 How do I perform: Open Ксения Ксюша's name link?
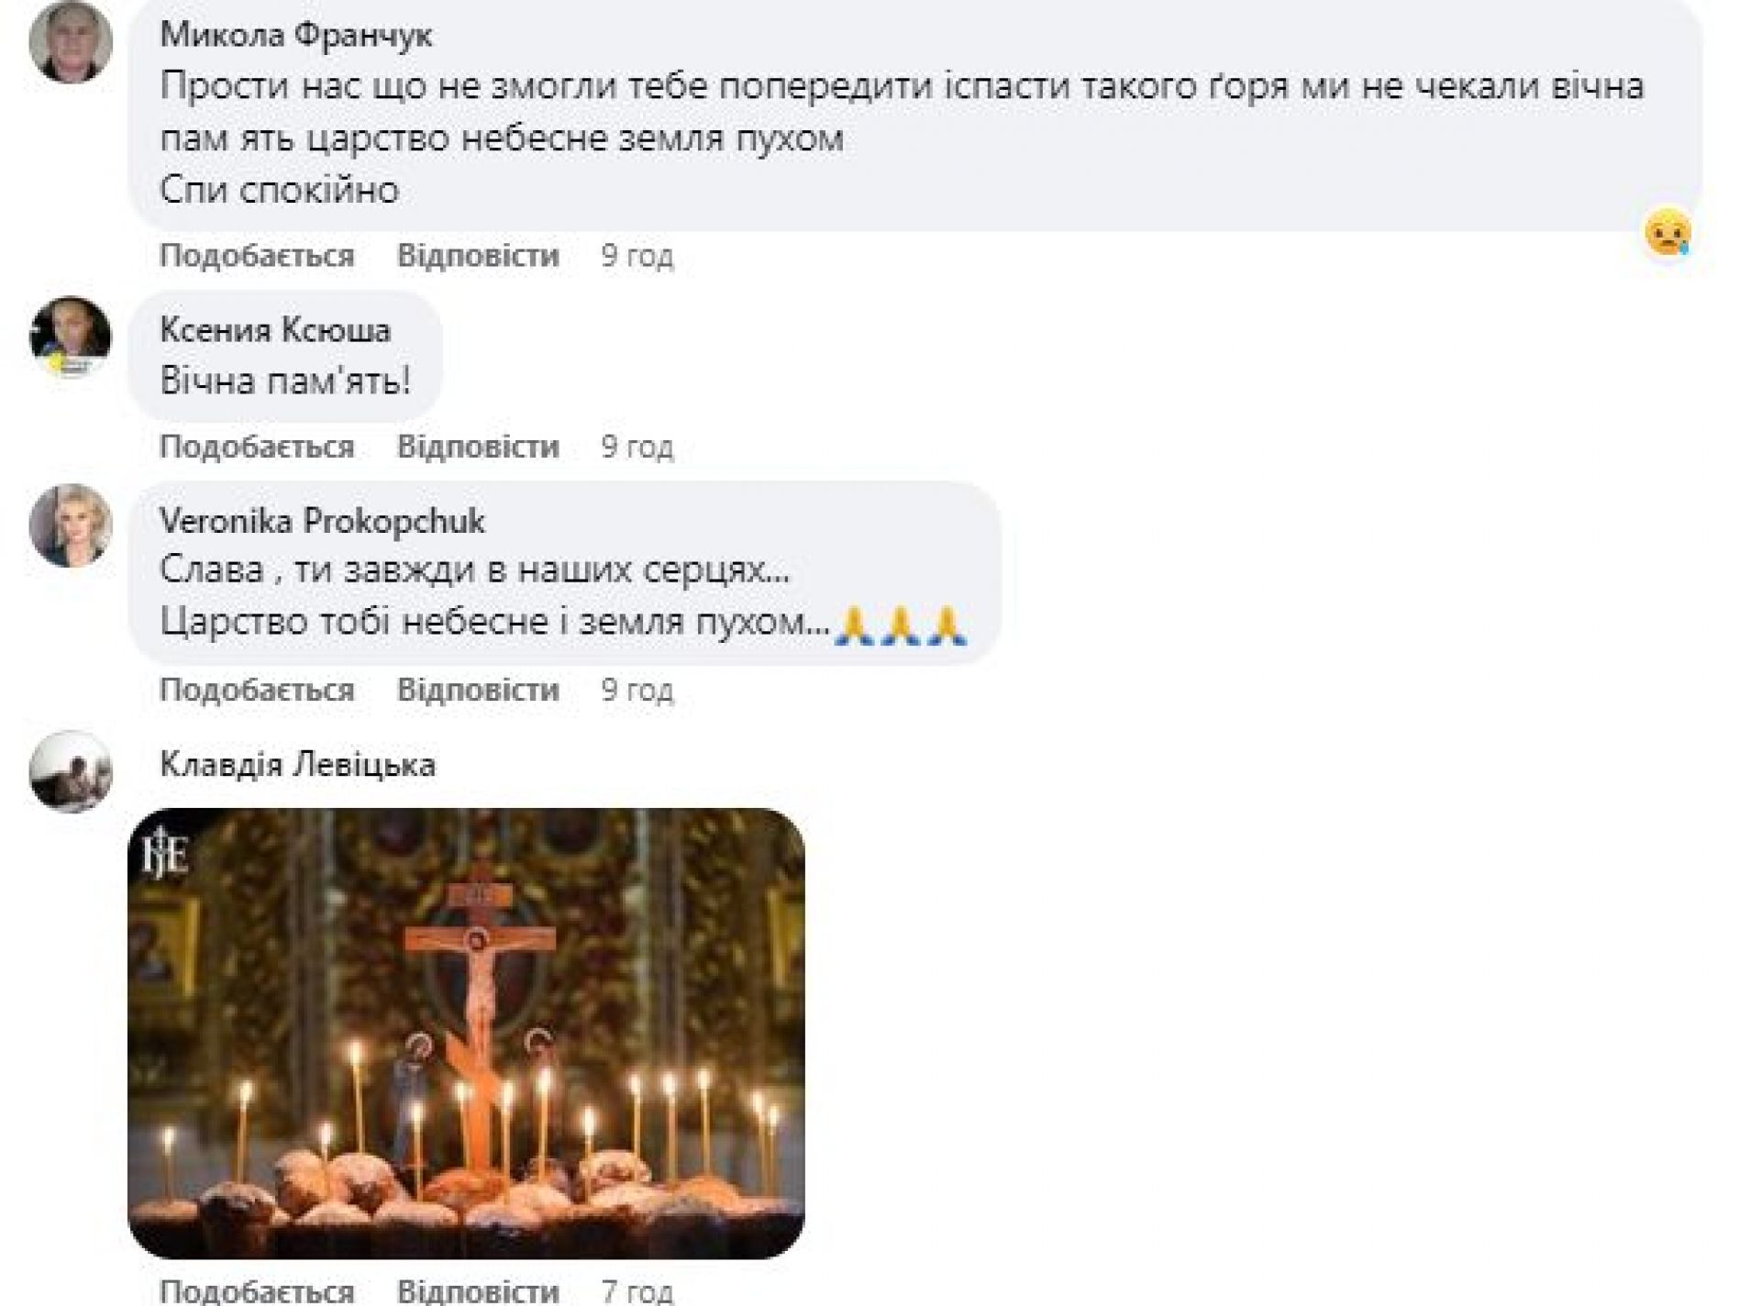click(x=275, y=329)
